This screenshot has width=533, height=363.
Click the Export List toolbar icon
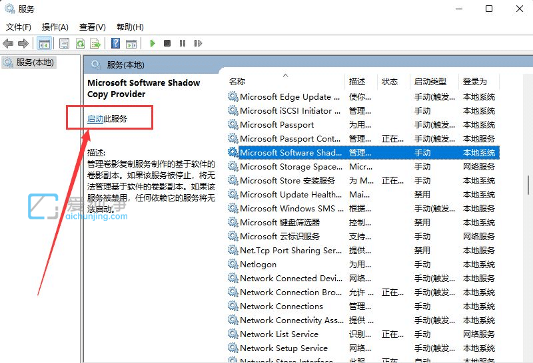[x=95, y=43]
